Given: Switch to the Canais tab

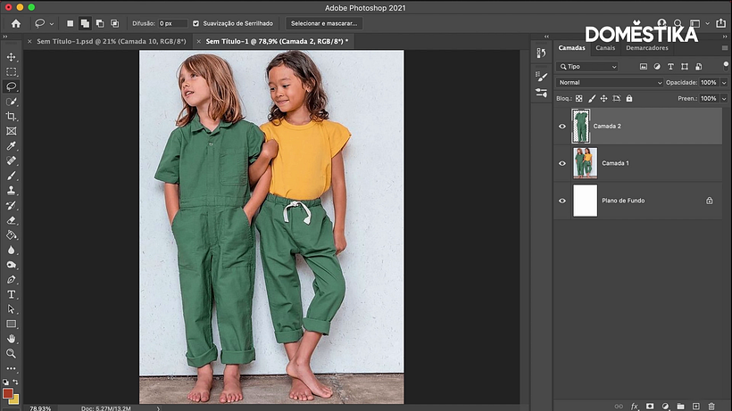Looking at the screenshot, I should [605, 48].
